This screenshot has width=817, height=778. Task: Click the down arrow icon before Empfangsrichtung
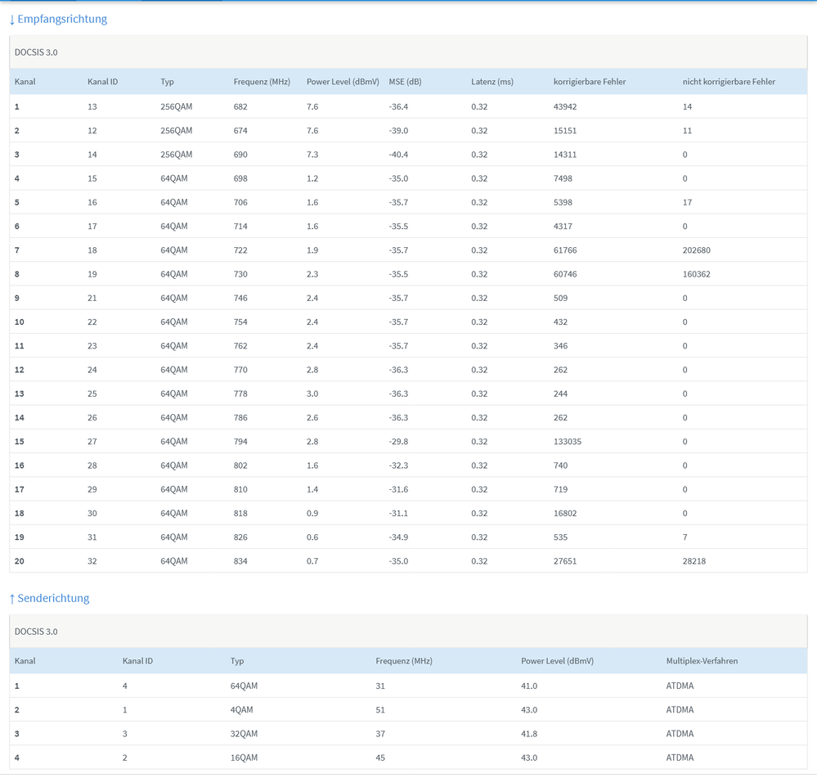(12, 20)
